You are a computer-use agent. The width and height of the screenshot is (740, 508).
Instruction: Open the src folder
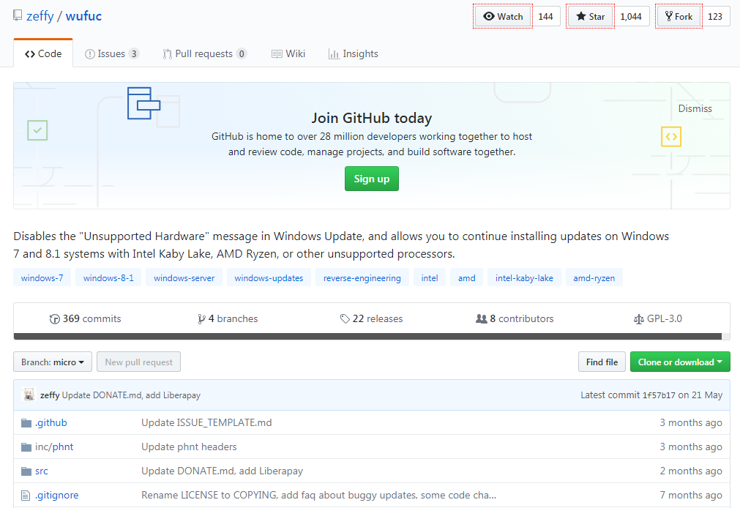42,471
